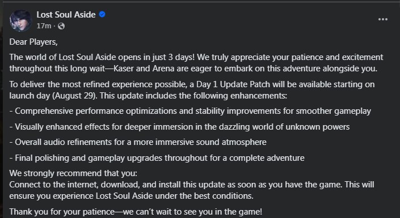Click the "throughout this long wait" text
This screenshot has width=400, height=218.
[57, 69]
